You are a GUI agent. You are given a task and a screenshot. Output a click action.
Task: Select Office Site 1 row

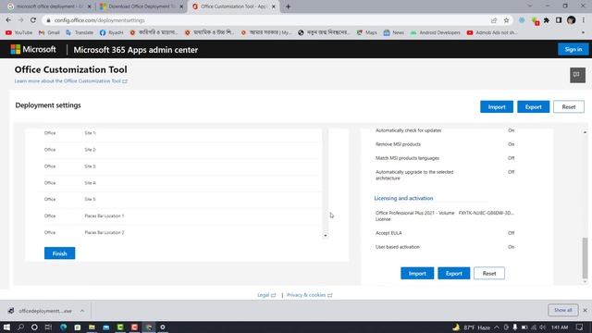[x=180, y=133]
